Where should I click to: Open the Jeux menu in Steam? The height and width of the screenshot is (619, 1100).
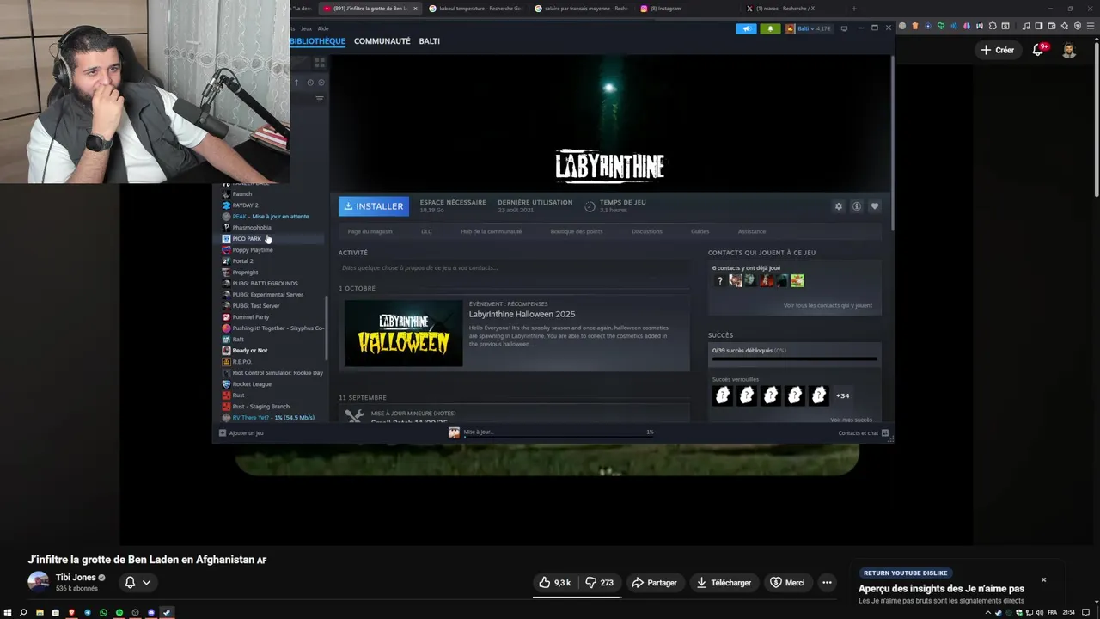click(x=306, y=28)
